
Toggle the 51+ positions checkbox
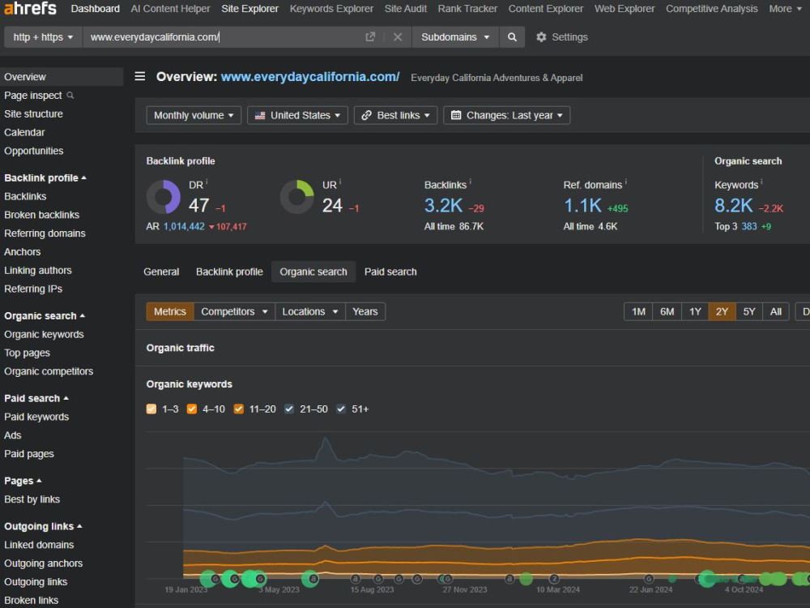tap(341, 409)
